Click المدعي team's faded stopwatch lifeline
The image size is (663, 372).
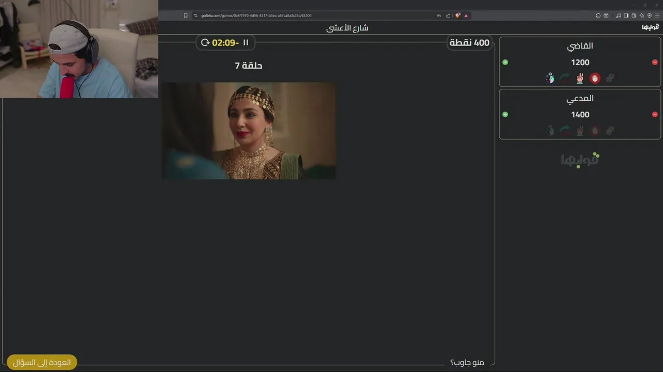pos(550,130)
